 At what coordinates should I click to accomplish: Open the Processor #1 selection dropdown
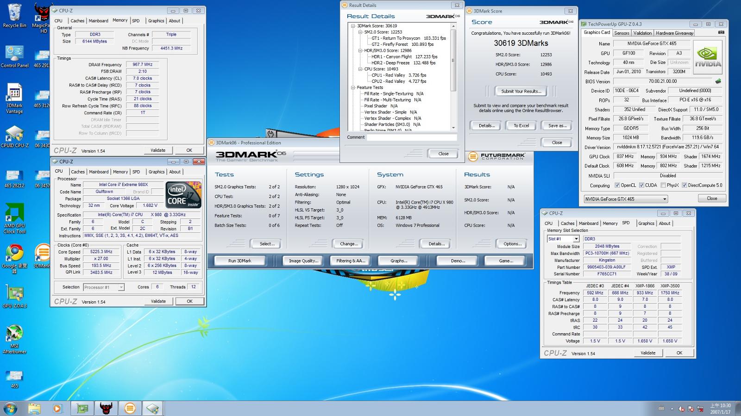[x=104, y=287]
